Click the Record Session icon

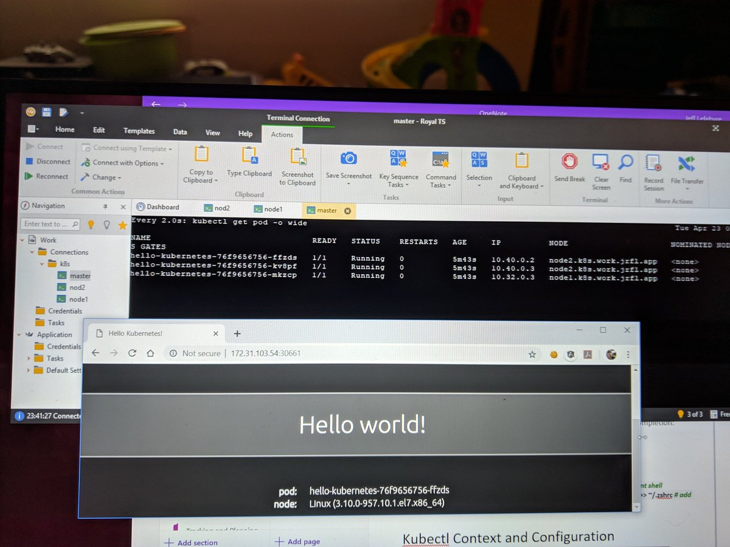click(x=654, y=163)
